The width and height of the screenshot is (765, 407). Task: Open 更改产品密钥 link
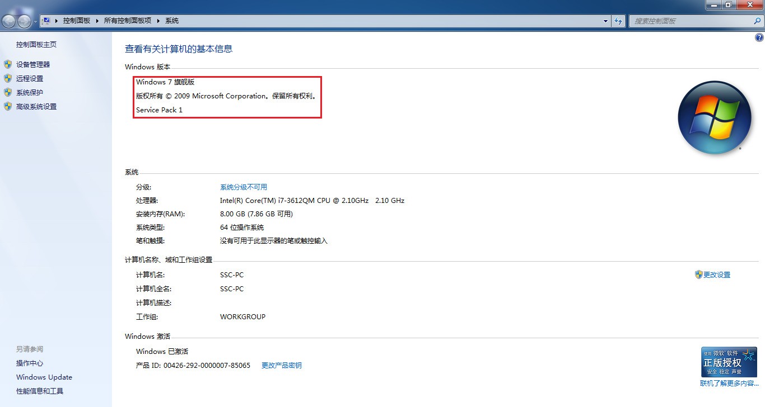coord(282,365)
